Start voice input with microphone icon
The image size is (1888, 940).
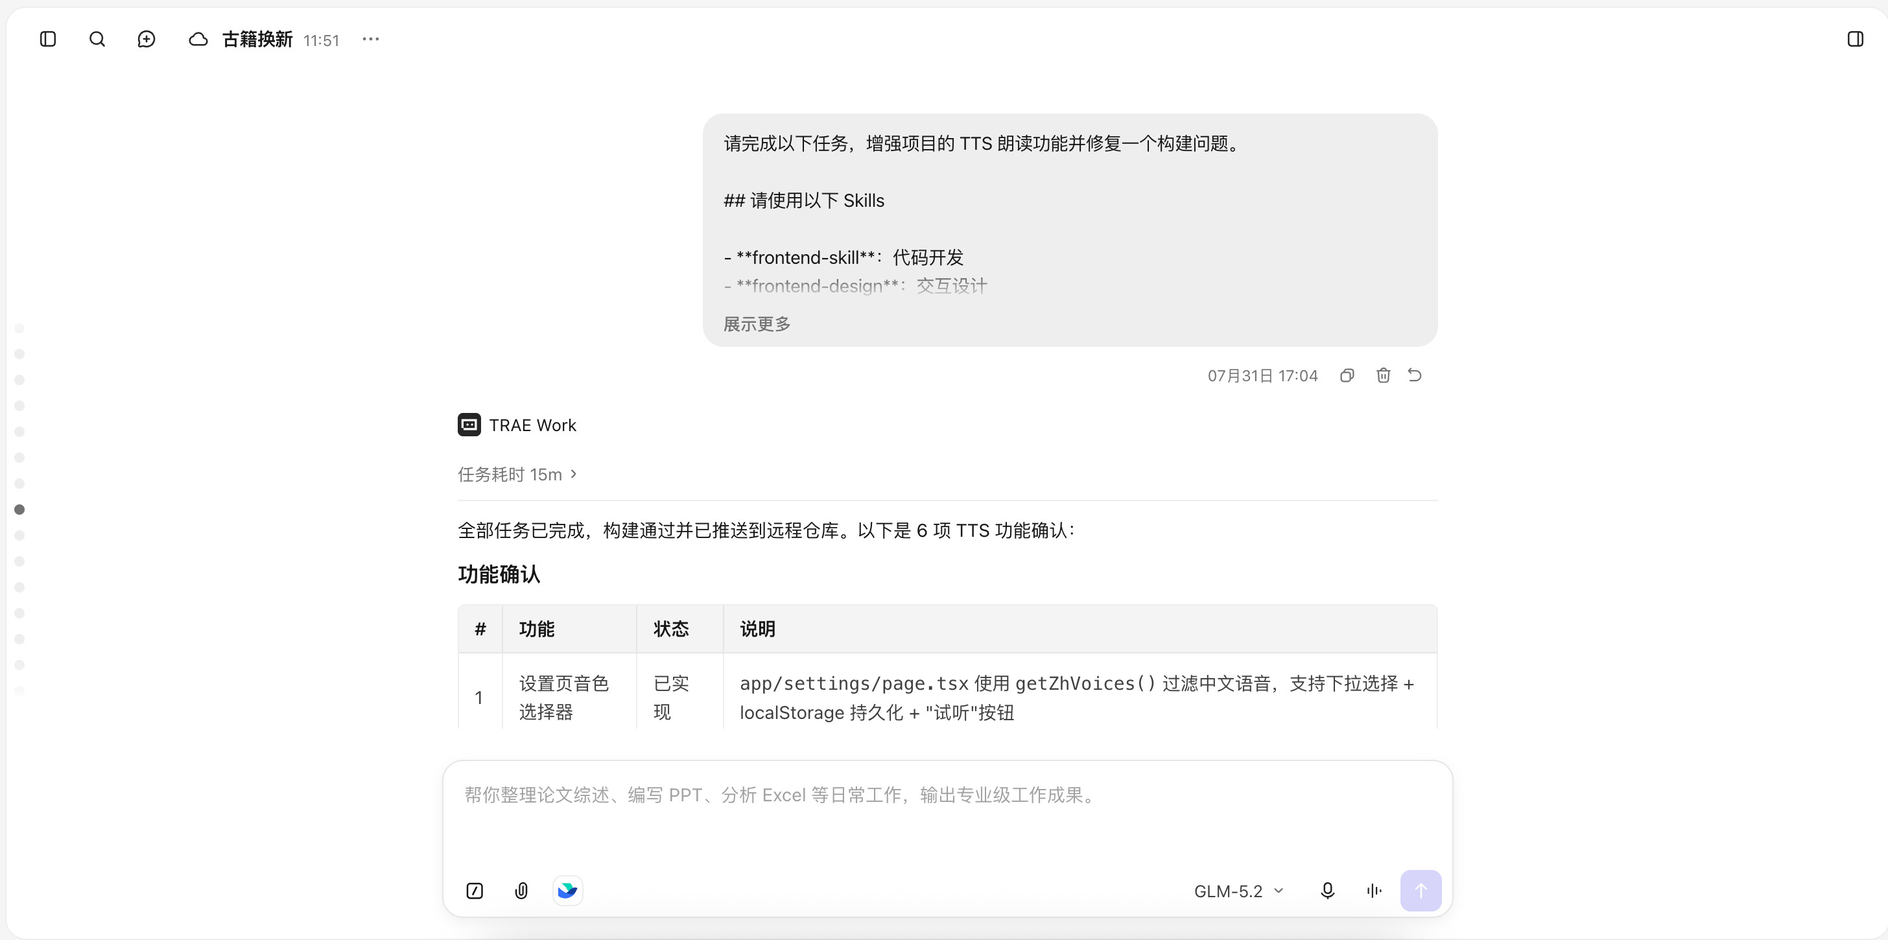1327,891
